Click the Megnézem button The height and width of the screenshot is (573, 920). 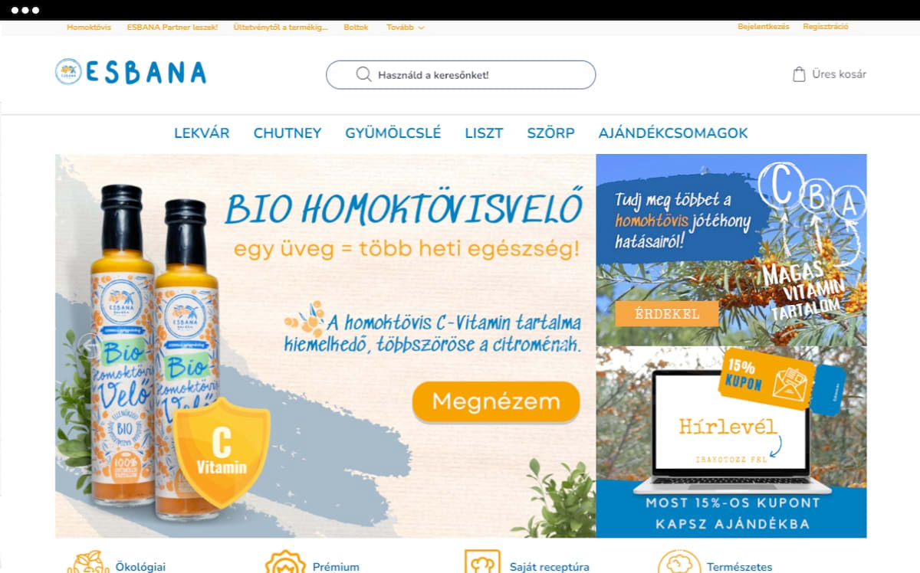pyautogui.click(x=496, y=401)
